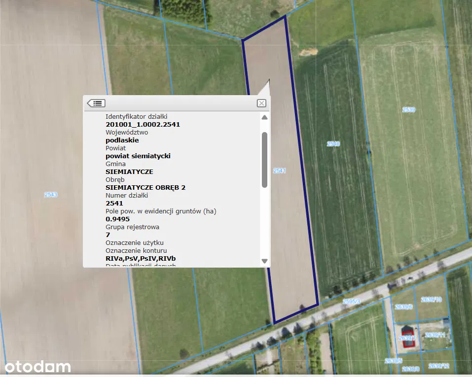Select parcel label 2543 on the map
Image resolution: width=472 pixels, height=377 pixels.
[x=51, y=195]
